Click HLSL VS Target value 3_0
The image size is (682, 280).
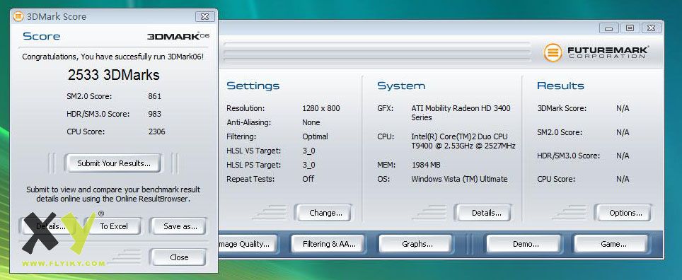click(309, 151)
